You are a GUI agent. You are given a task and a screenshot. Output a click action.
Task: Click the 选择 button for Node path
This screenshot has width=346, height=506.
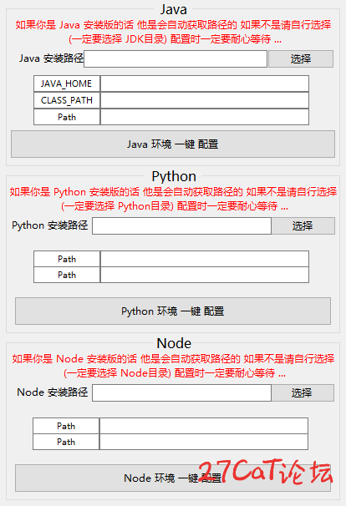303,392
